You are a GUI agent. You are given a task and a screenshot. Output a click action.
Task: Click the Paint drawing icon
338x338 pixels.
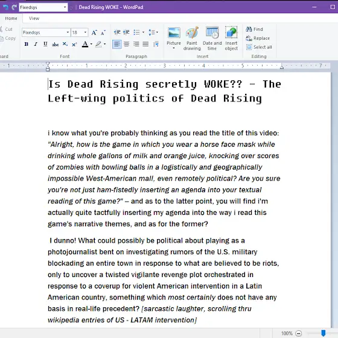point(192,33)
